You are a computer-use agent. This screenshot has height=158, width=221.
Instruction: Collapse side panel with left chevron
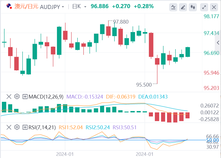(218, 42)
